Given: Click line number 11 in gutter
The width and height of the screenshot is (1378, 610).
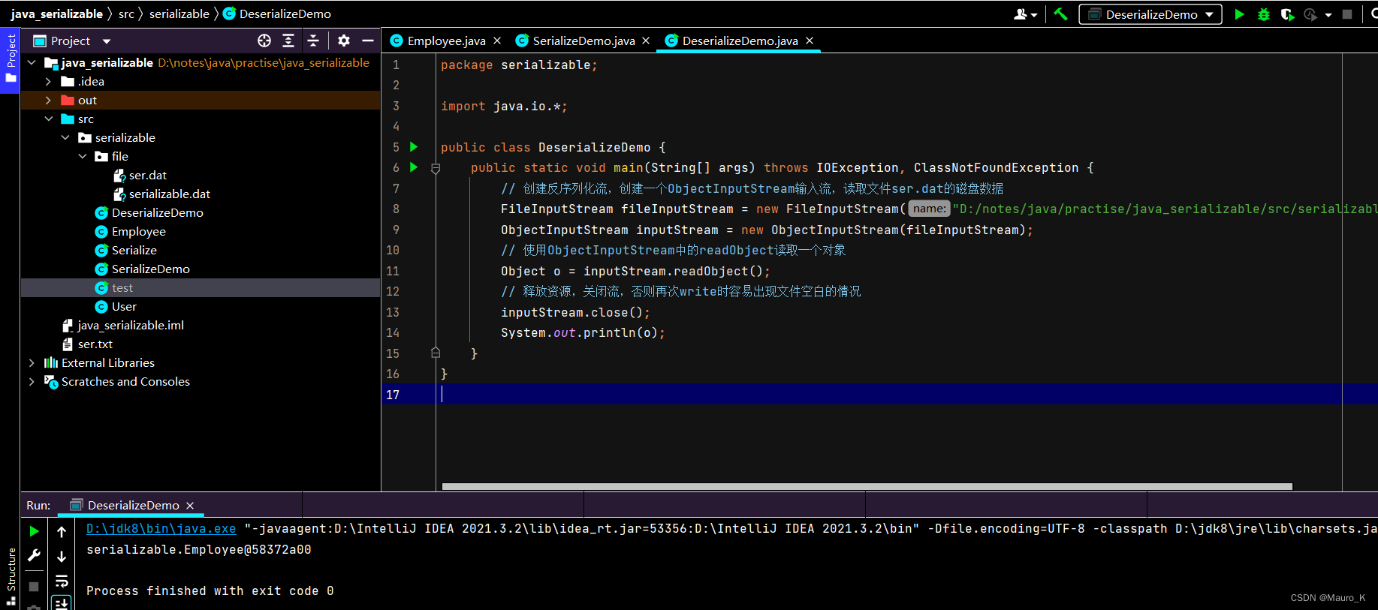Looking at the screenshot, I should [x=393, y=271].
